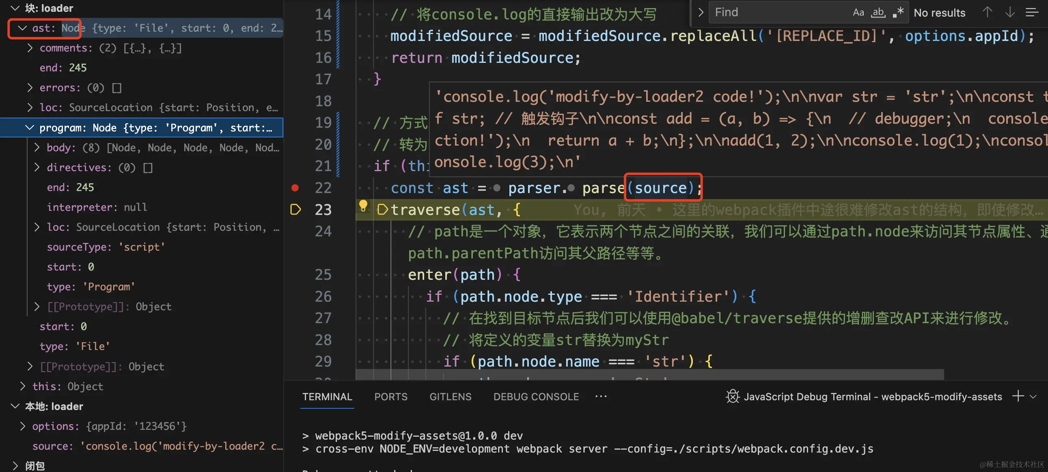Toggle Match Case in Find widget

858,13
